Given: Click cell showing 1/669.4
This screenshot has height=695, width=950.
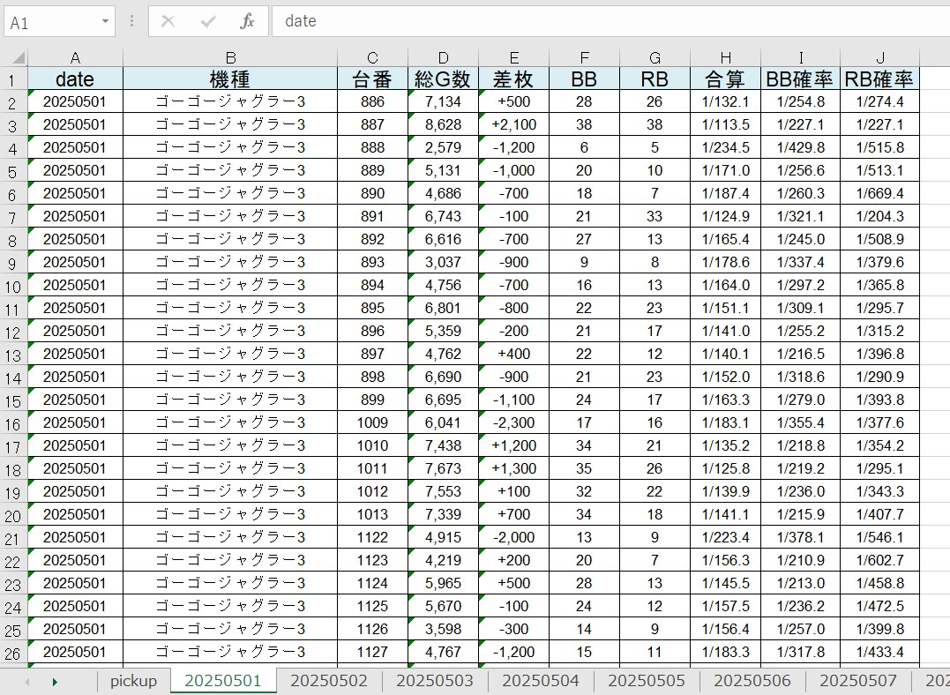Looking at the screenshot, I should (x=879, y=193).
